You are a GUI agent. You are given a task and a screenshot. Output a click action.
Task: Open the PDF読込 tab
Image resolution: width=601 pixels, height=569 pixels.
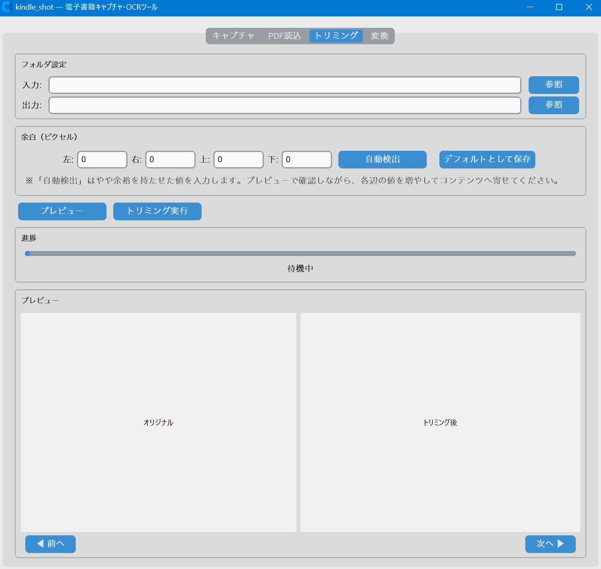(x=285, y=36)
